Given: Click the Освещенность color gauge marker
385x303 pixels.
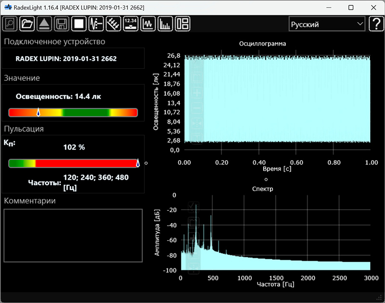Looking at the screenshot, I should 38,112.
